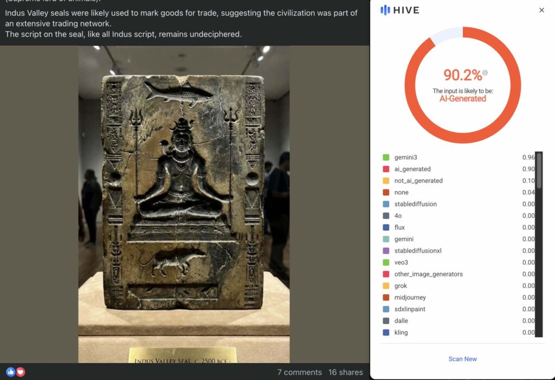Click the red heart reaction icon
This screenshot has width=555, height=380.
coord(21,372)
